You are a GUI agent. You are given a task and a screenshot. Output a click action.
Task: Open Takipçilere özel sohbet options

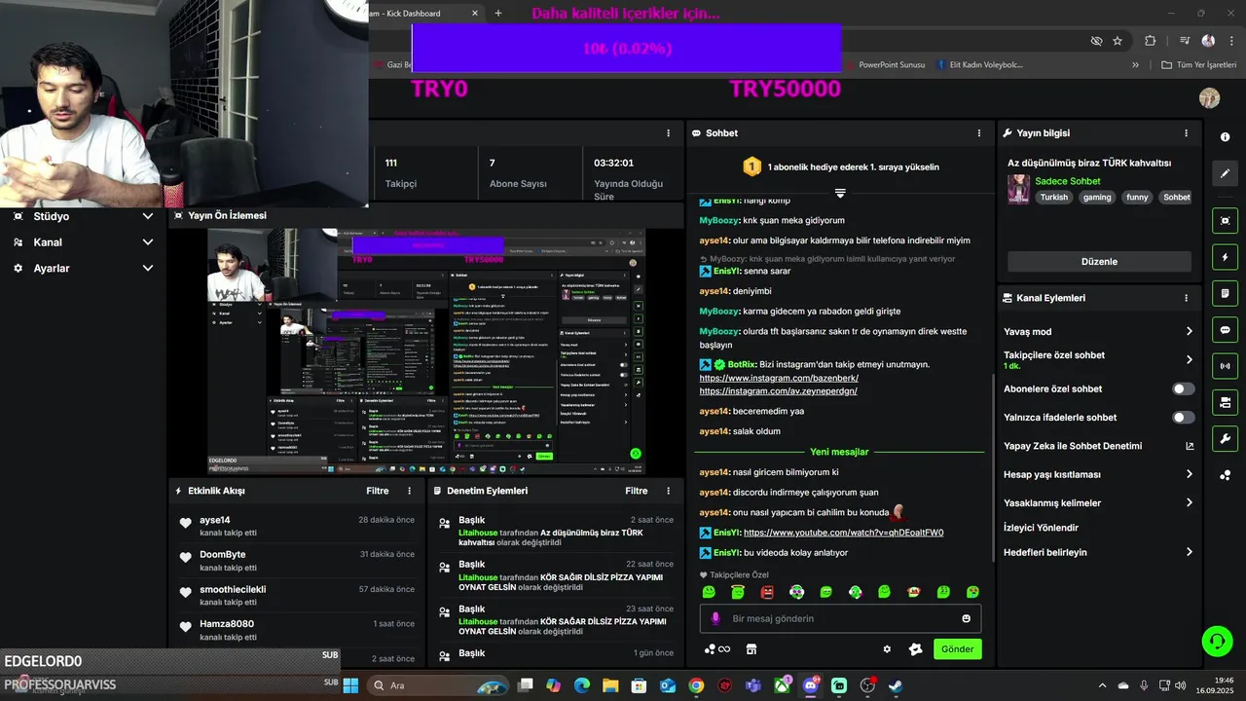click(1098, 359)
